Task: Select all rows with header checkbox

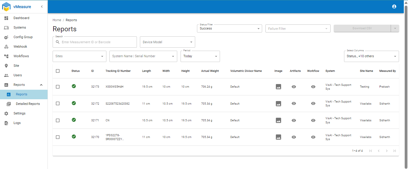Action: 58,71
